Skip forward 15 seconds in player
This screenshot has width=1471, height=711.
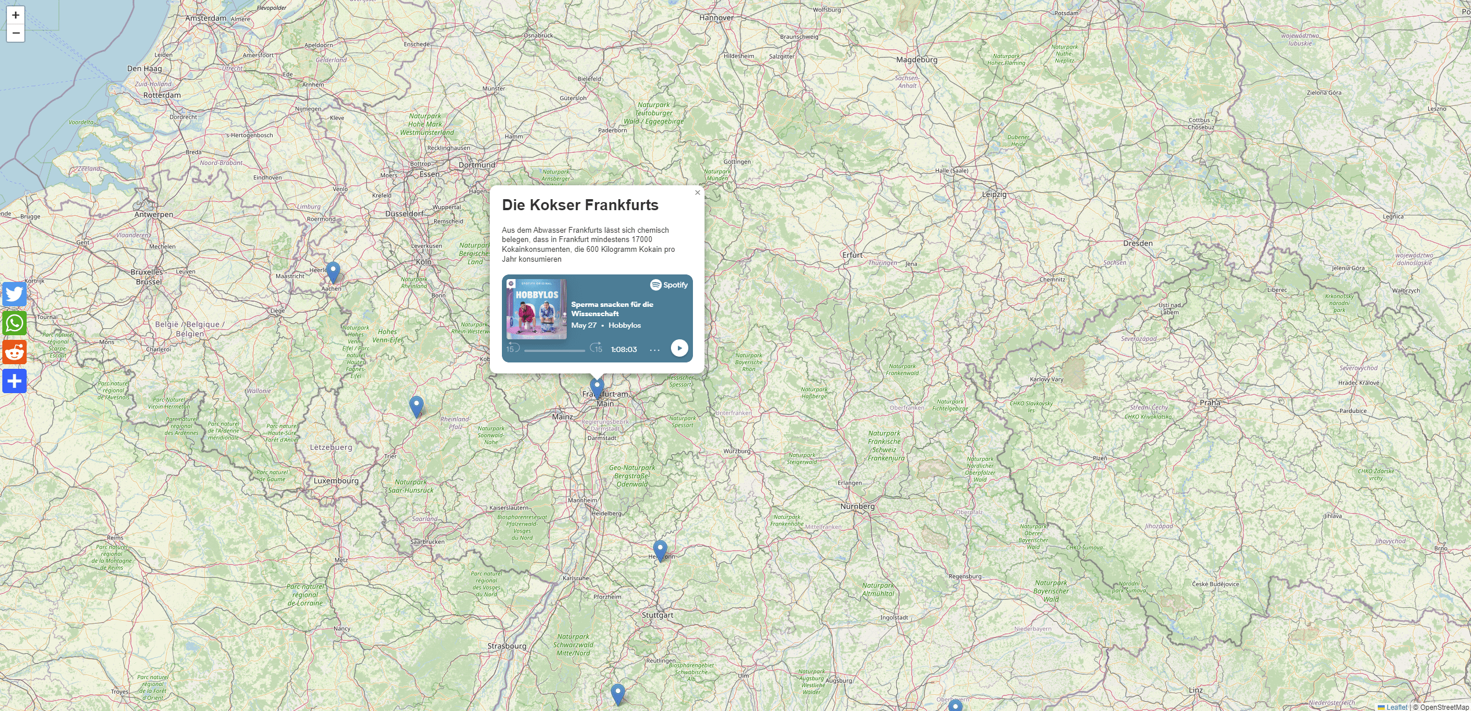(596, 349)
